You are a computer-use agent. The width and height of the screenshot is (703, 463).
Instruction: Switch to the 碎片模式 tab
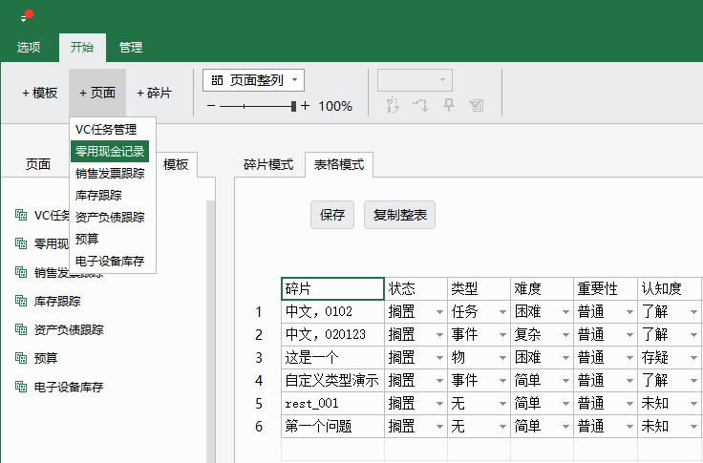[x=267, y=164]
